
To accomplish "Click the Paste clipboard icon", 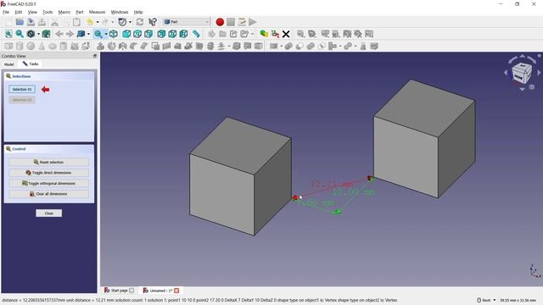I will (76, 22).
